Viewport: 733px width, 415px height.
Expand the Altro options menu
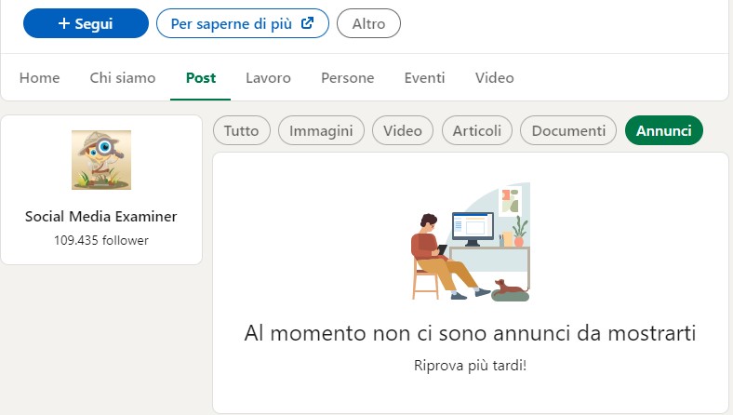pyautogui.click(x=368, y=23)
